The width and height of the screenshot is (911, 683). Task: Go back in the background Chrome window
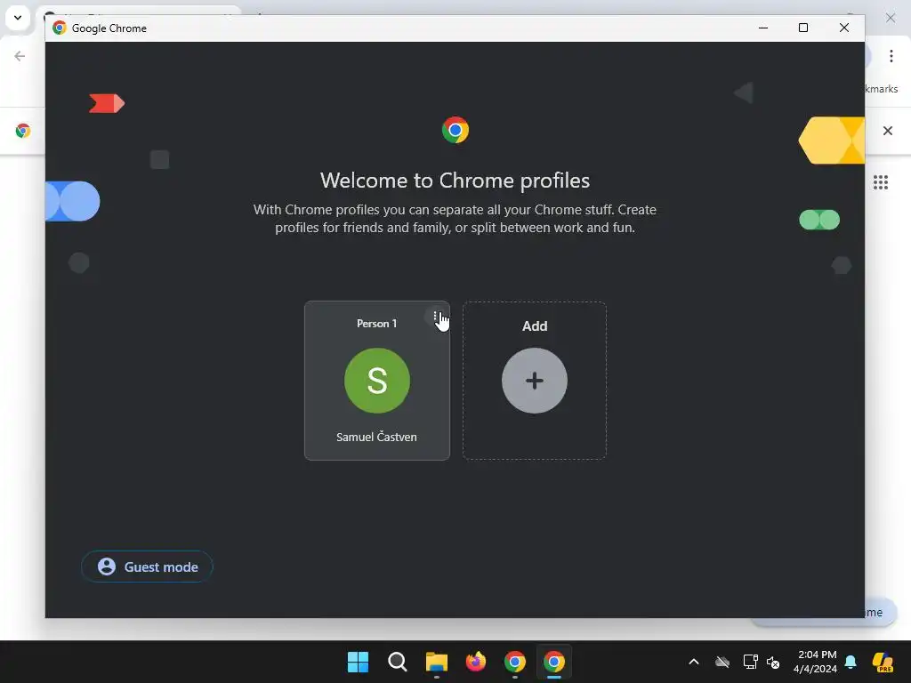20,56
